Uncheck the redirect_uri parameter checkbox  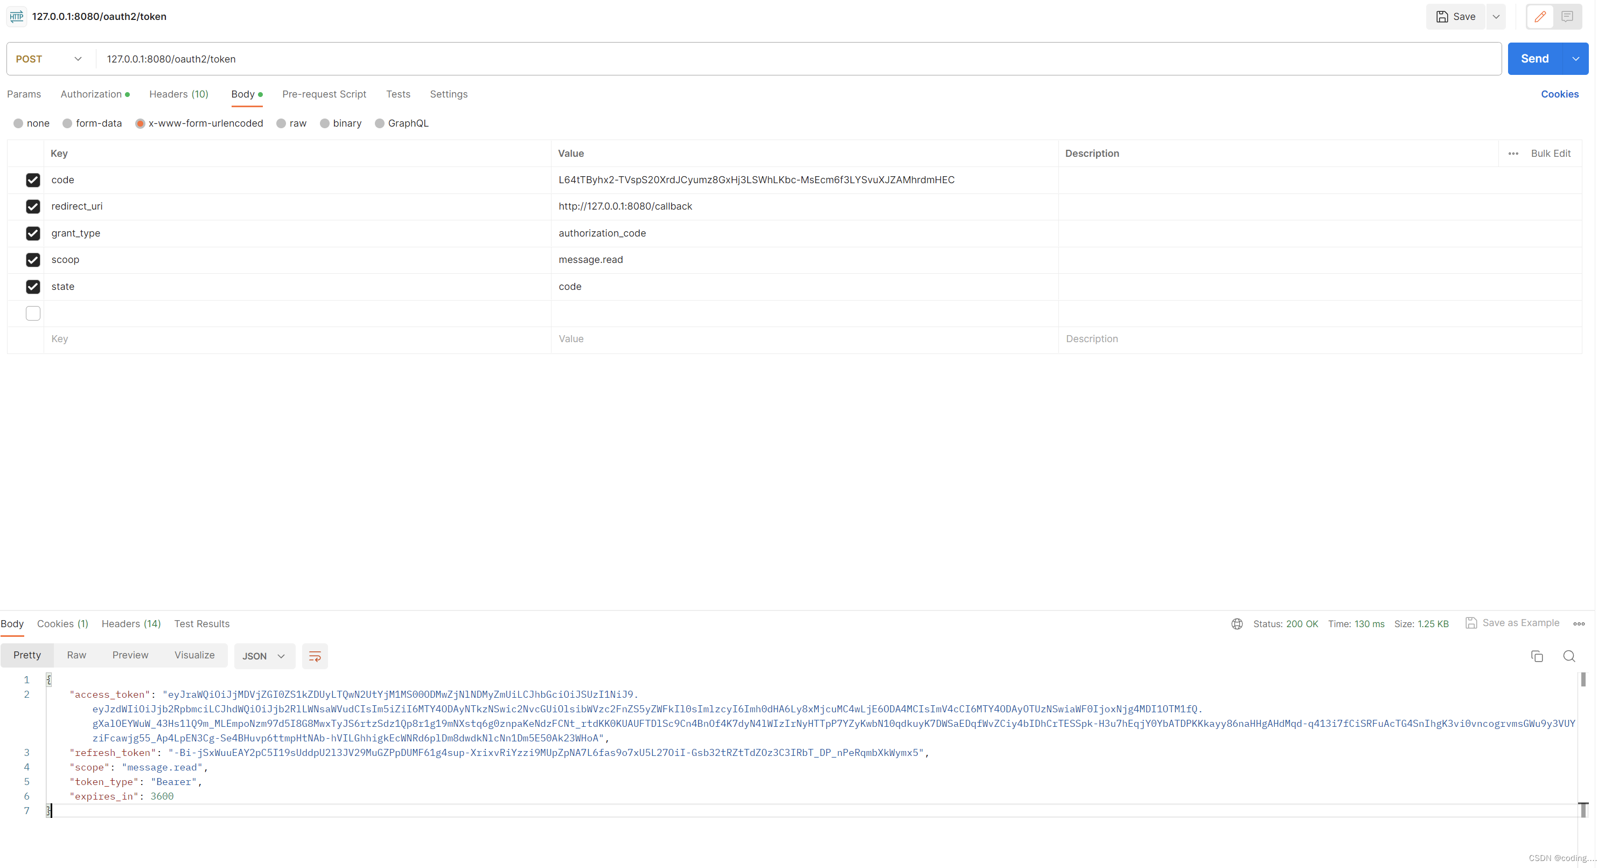[33, 206]
